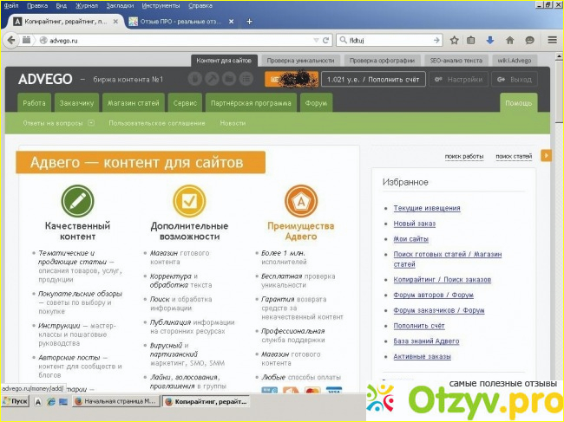The image size is (564, 422).
Task: Click the yellow checkmark additional features icon
Action: coord(189,201)
